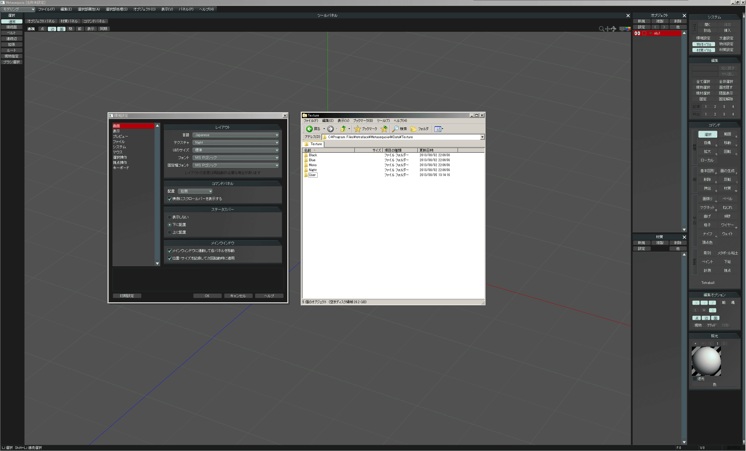Select the status bar bottom placement radio
This screenshot has height=451, width=746.
click(170, 225)
